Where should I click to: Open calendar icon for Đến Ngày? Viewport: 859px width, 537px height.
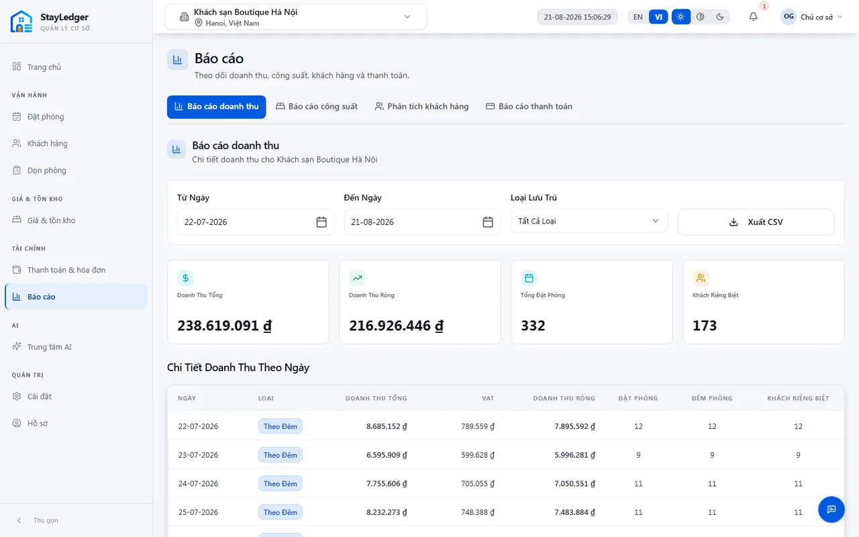488,222
